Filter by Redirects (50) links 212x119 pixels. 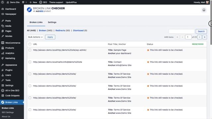click(63, 30)
